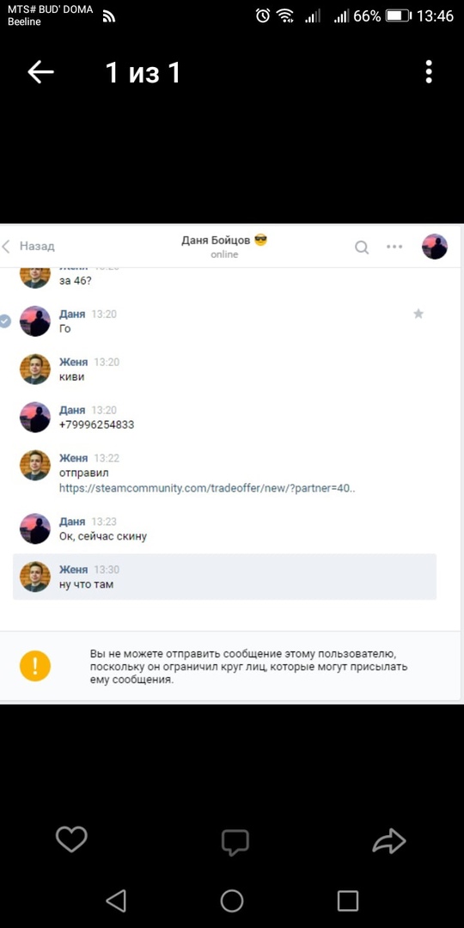Open the chat actions ellipsis menu
Viewport: 464px width, 928px height.
(394, 247)
